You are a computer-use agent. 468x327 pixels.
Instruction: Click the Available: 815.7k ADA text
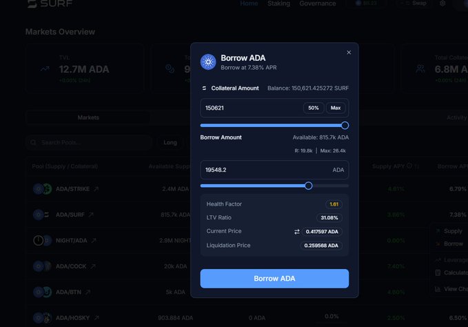click(x=321, y=137)
